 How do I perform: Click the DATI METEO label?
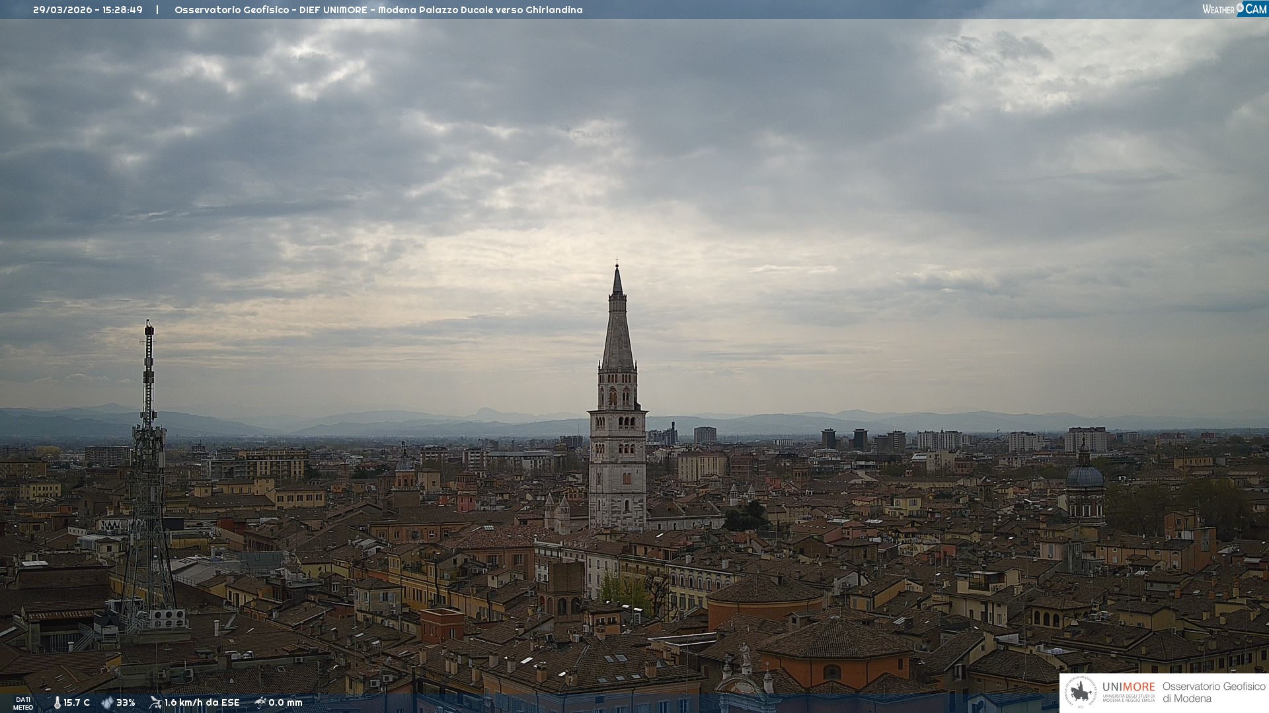pos(23,703)
